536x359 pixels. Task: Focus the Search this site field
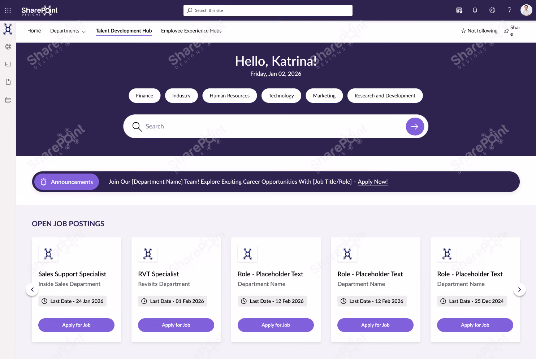pos(268,10)
